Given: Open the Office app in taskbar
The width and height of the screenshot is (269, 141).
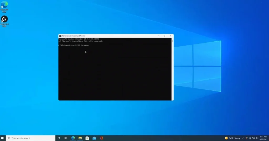Looking at the screenshot, I should click(x=101, y=138).
